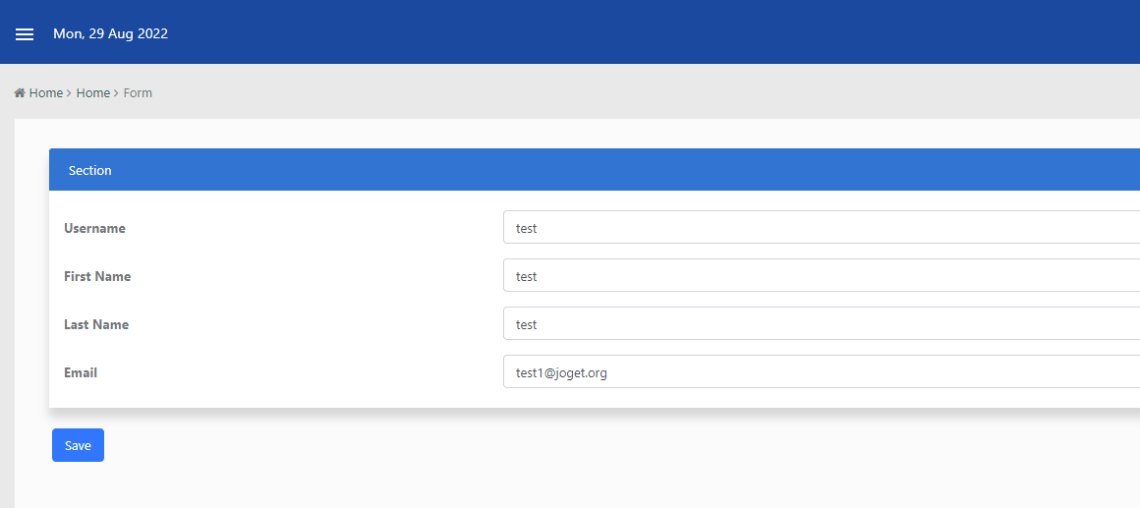Open the hamburger navigation menu

click(x=25, y=34)
